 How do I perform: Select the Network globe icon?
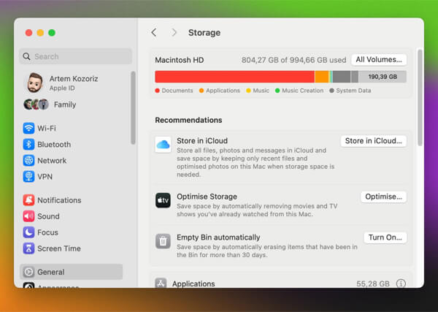28,161
